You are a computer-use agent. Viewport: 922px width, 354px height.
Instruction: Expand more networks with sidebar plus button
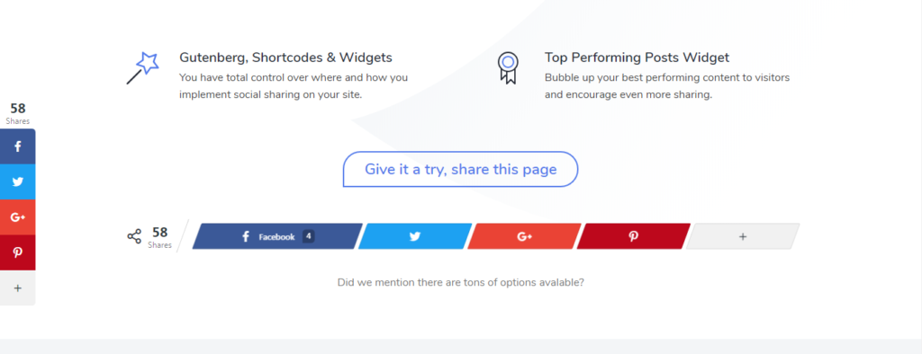coord(18,288)
